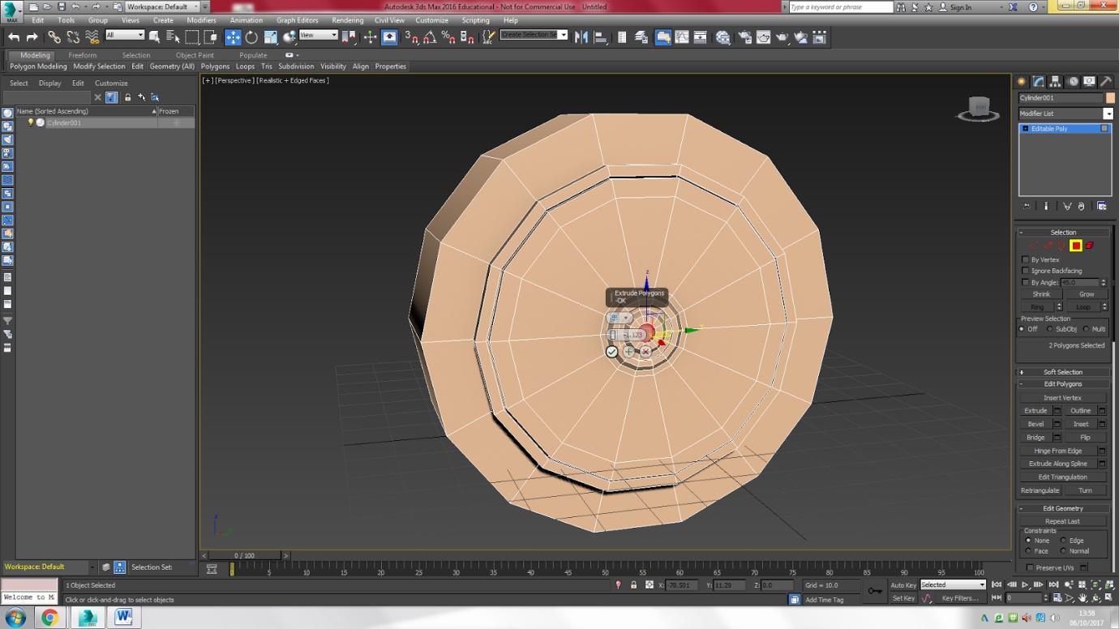Click the Unlink Selection tool
The width and height of the screenshot is (1119, 629).
[73, 37]
